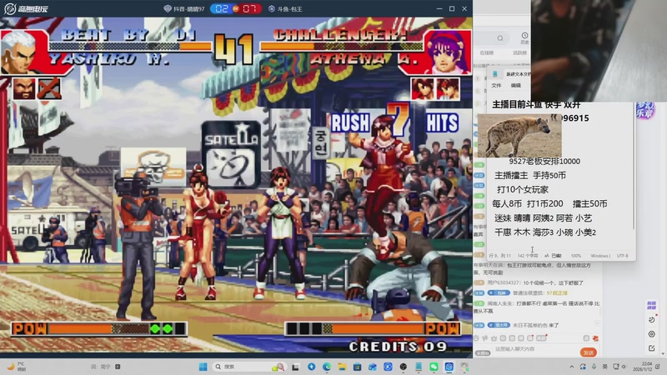Image resolution: width=667 pixels, height=375 pixels.
Task: Toggle the 英 input language indicator
Action: pos(605,367)
